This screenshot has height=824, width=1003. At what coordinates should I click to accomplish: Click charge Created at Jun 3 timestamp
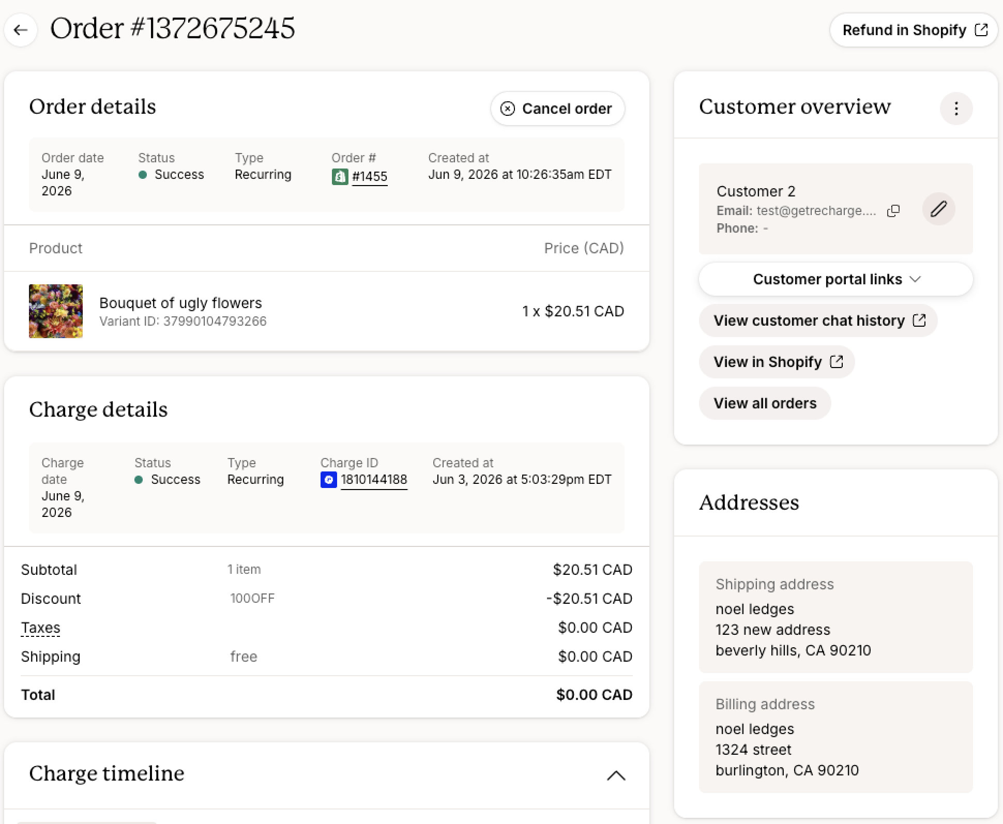pos(522,480)
